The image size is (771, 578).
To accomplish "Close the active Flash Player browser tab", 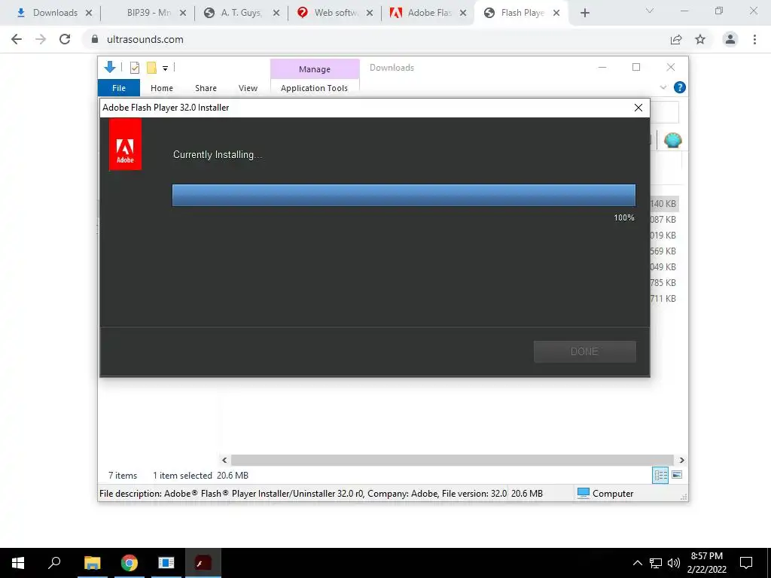I will coord(556,14).
